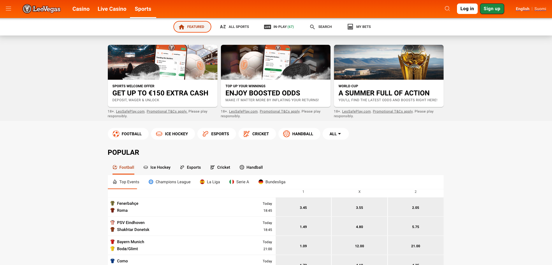Open the hamburger menu icon
This screenshot has height=265, width=552.
(8, 9)
